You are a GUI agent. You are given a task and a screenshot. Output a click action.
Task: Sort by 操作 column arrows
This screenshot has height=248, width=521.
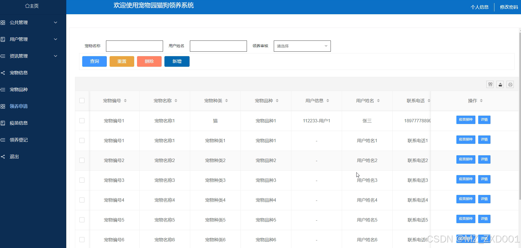pos(481,101)
